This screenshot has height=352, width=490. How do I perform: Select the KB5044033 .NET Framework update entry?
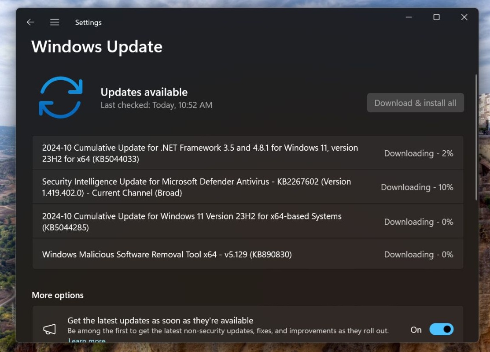coord(199,153)
